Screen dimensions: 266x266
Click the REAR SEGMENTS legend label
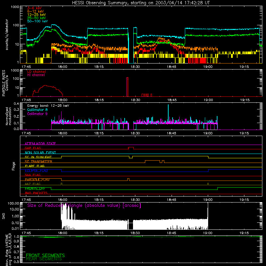(x=44, y=259)
